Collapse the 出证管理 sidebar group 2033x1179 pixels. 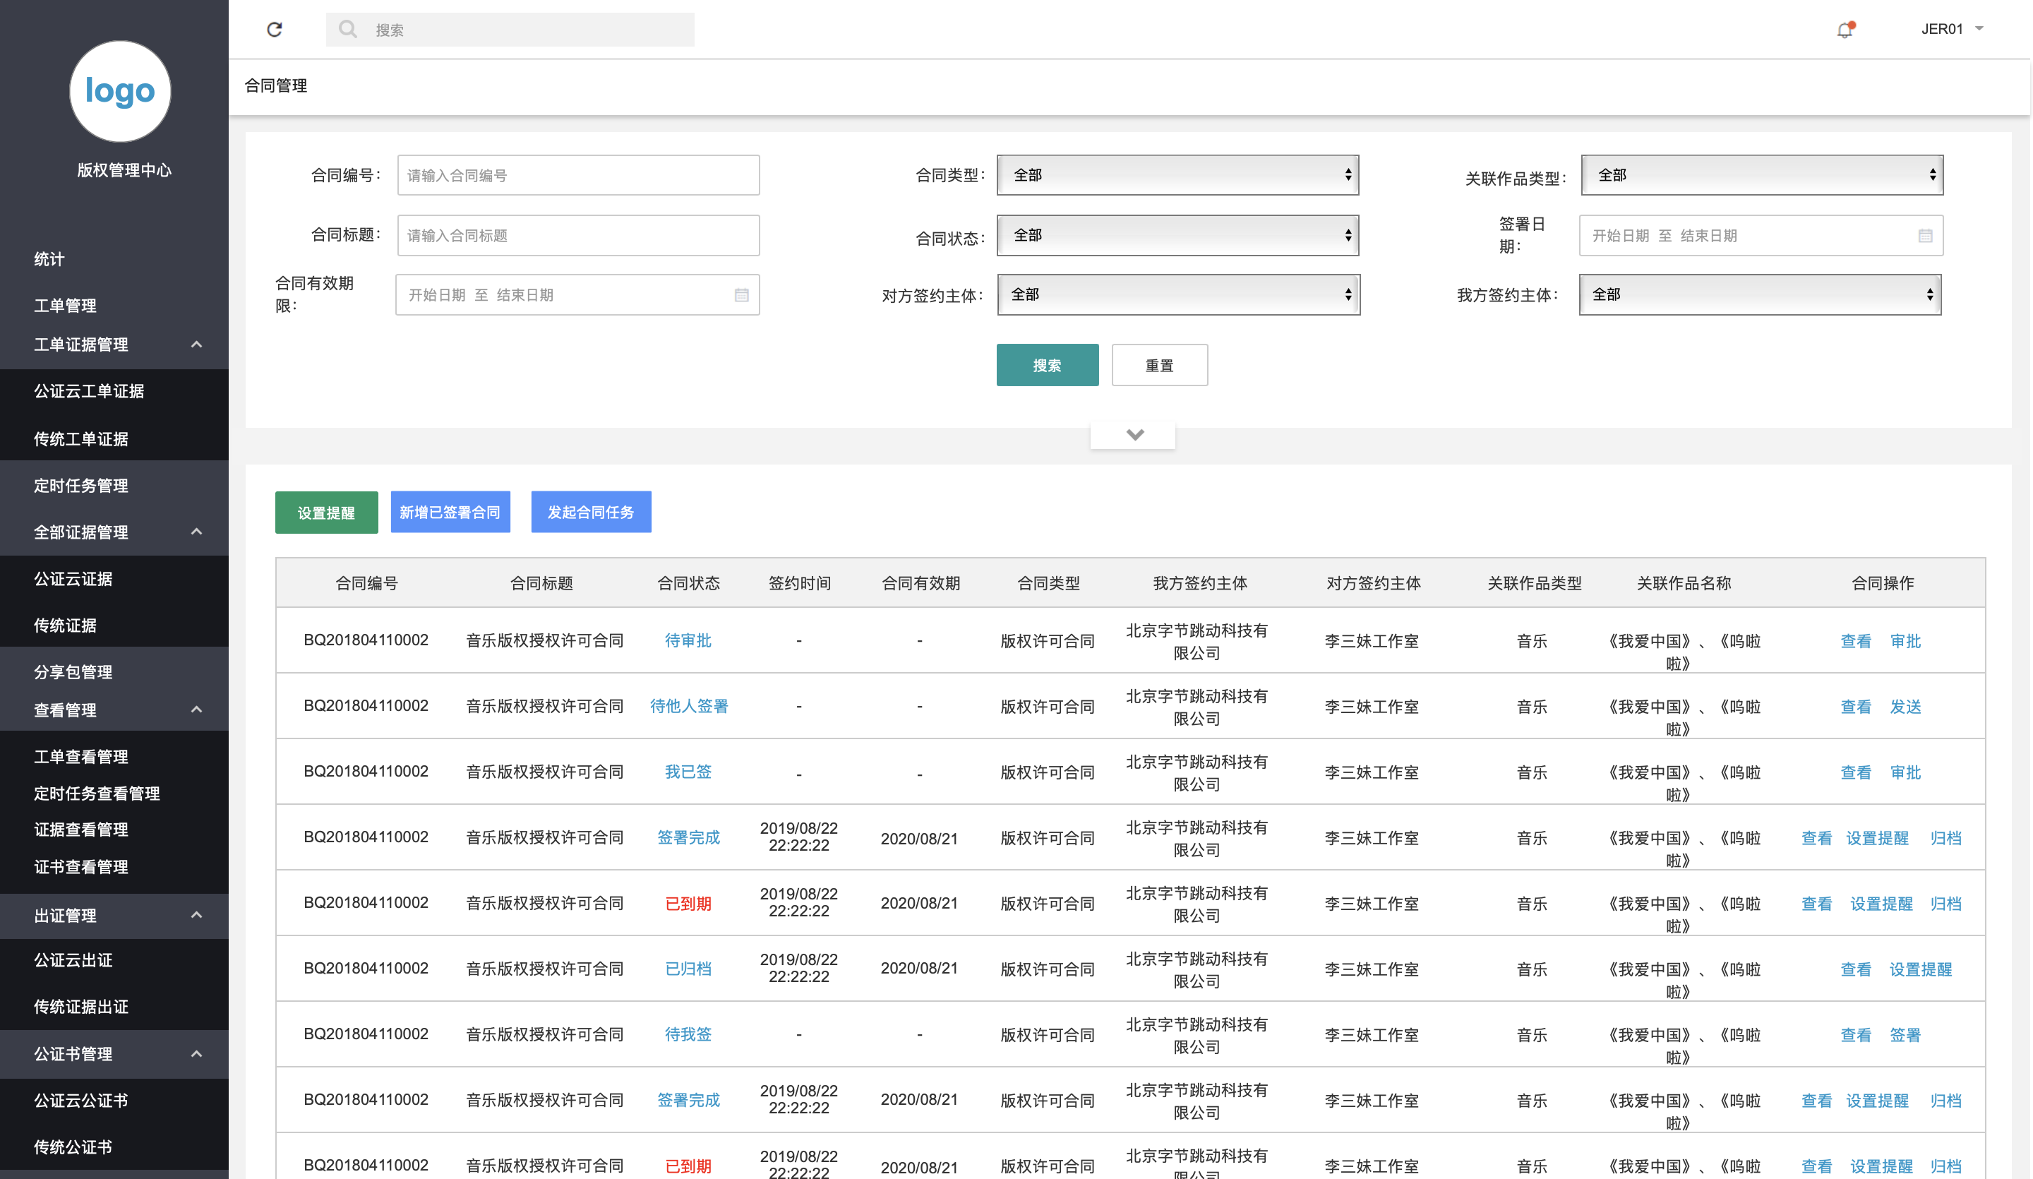point(196,915)
